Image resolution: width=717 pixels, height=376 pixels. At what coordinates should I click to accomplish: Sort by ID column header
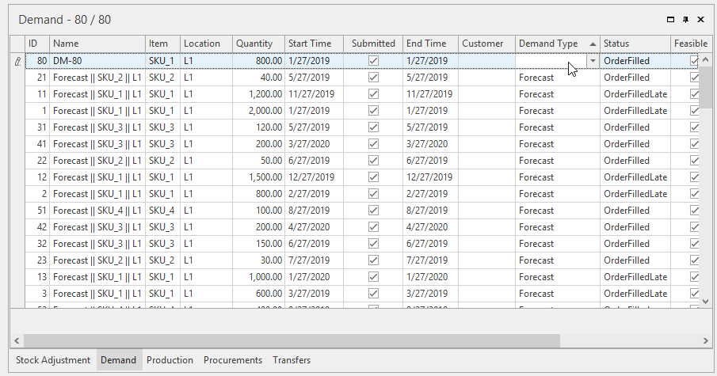(37, 44)
